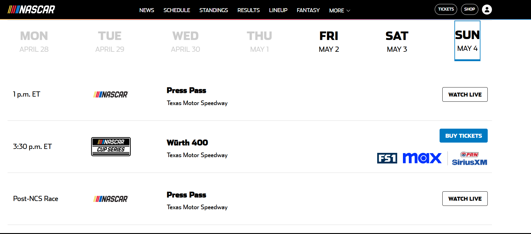Click the Max streaming logo
The image size is (531, 234).
pyautogui.click(x=422, y=158)
